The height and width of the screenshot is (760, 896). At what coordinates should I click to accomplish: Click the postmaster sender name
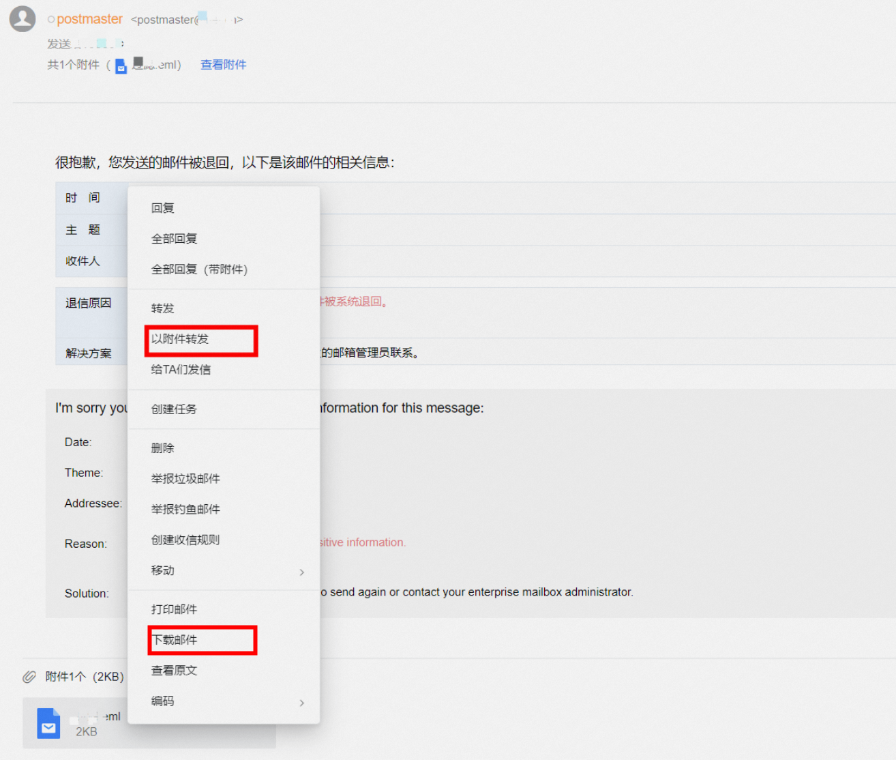point(89,19)
